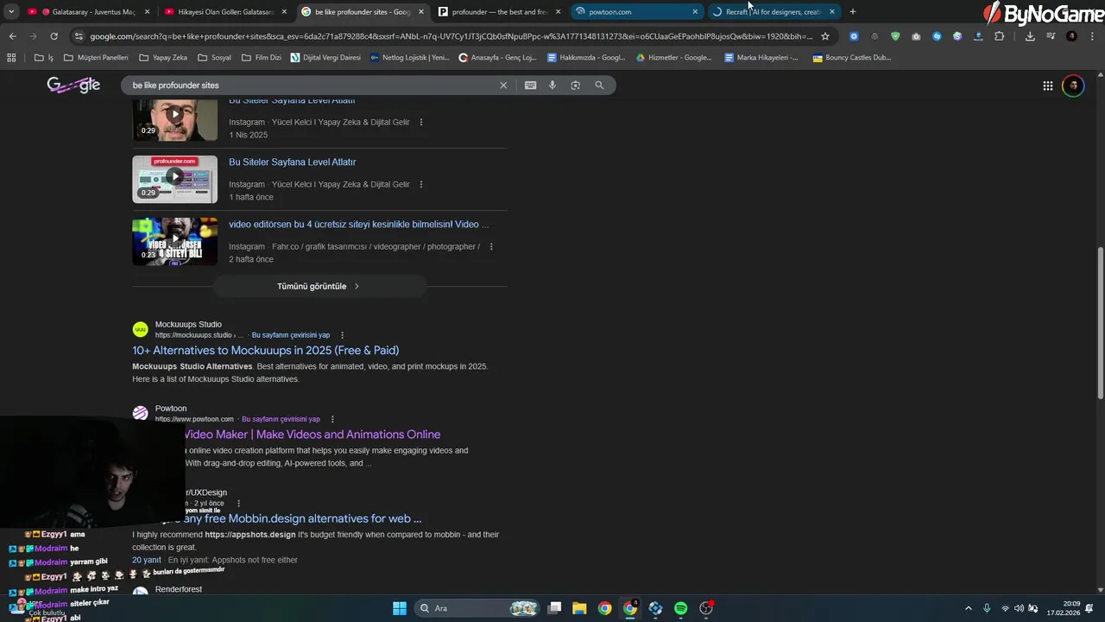Screen dimensions: 1105x622
Task: Open the Bouncy Castles Dub bookmark
Action: coord(851,58)
